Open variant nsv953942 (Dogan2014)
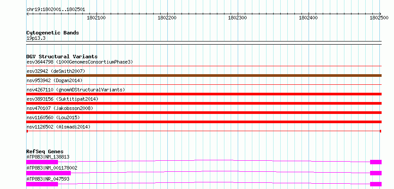The height and width of the screenshot is (189, 394). coord(54,80)
